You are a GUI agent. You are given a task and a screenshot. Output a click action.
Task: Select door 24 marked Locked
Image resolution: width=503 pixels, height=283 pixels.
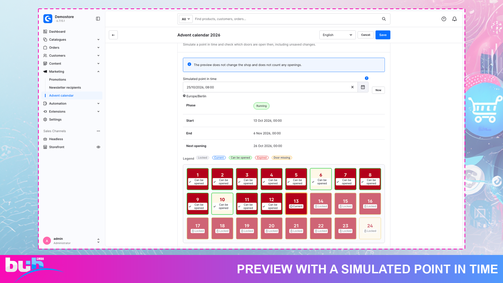(370, 228)
